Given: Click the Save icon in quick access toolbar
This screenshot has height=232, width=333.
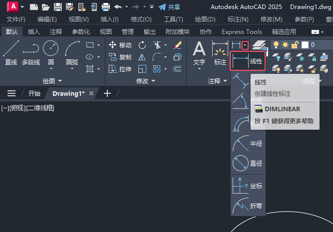Looking at the screenshot, I should (x=58, y=7).
